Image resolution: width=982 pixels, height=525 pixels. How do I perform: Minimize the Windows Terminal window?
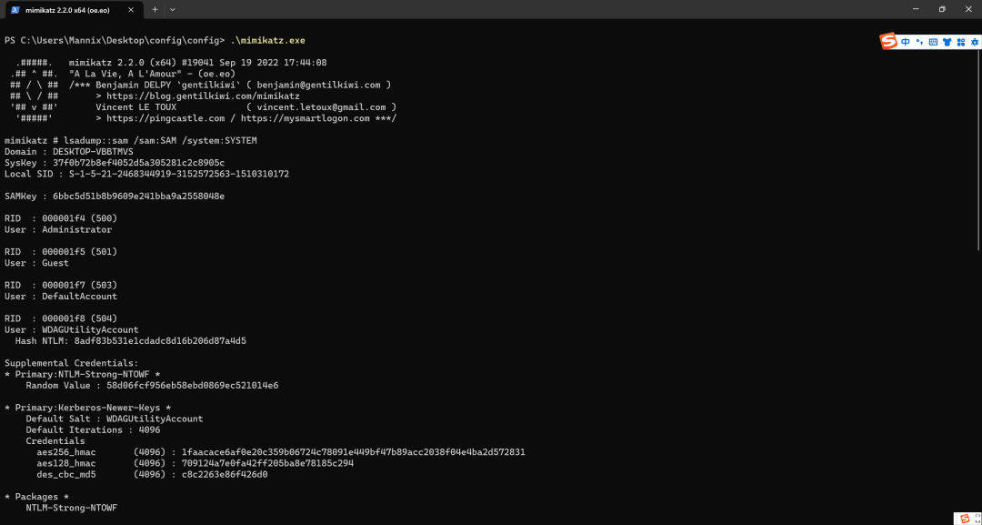pos(915,9)
